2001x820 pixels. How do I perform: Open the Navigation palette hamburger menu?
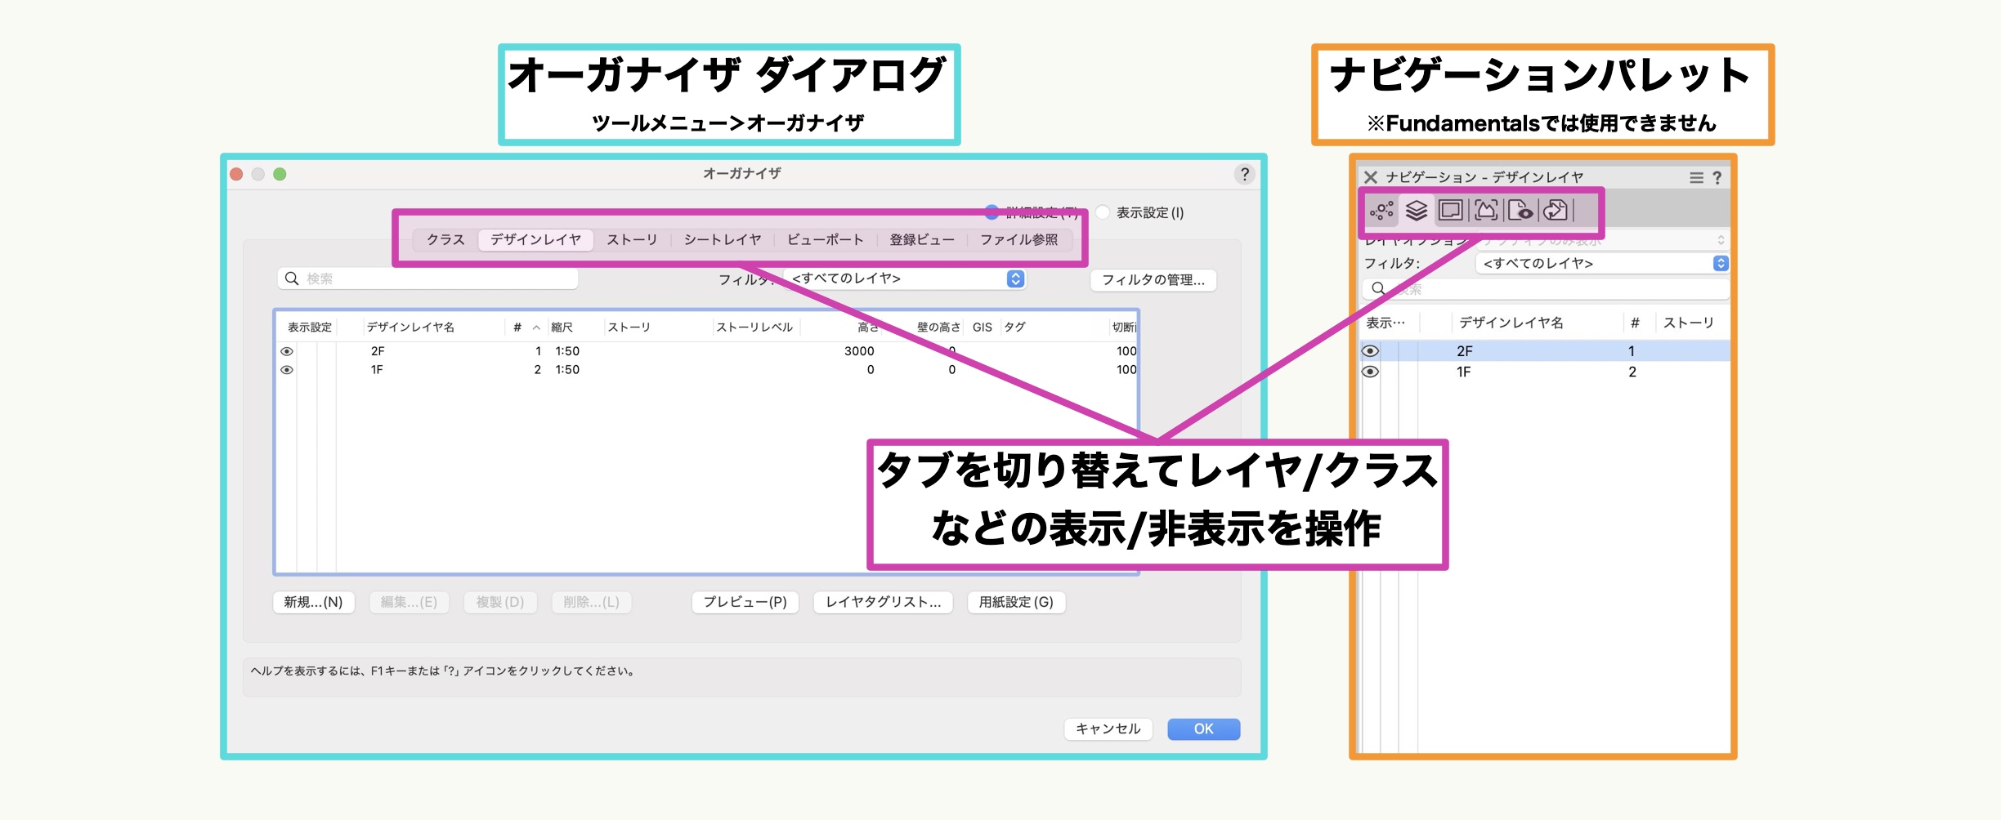click(1696, 177)
